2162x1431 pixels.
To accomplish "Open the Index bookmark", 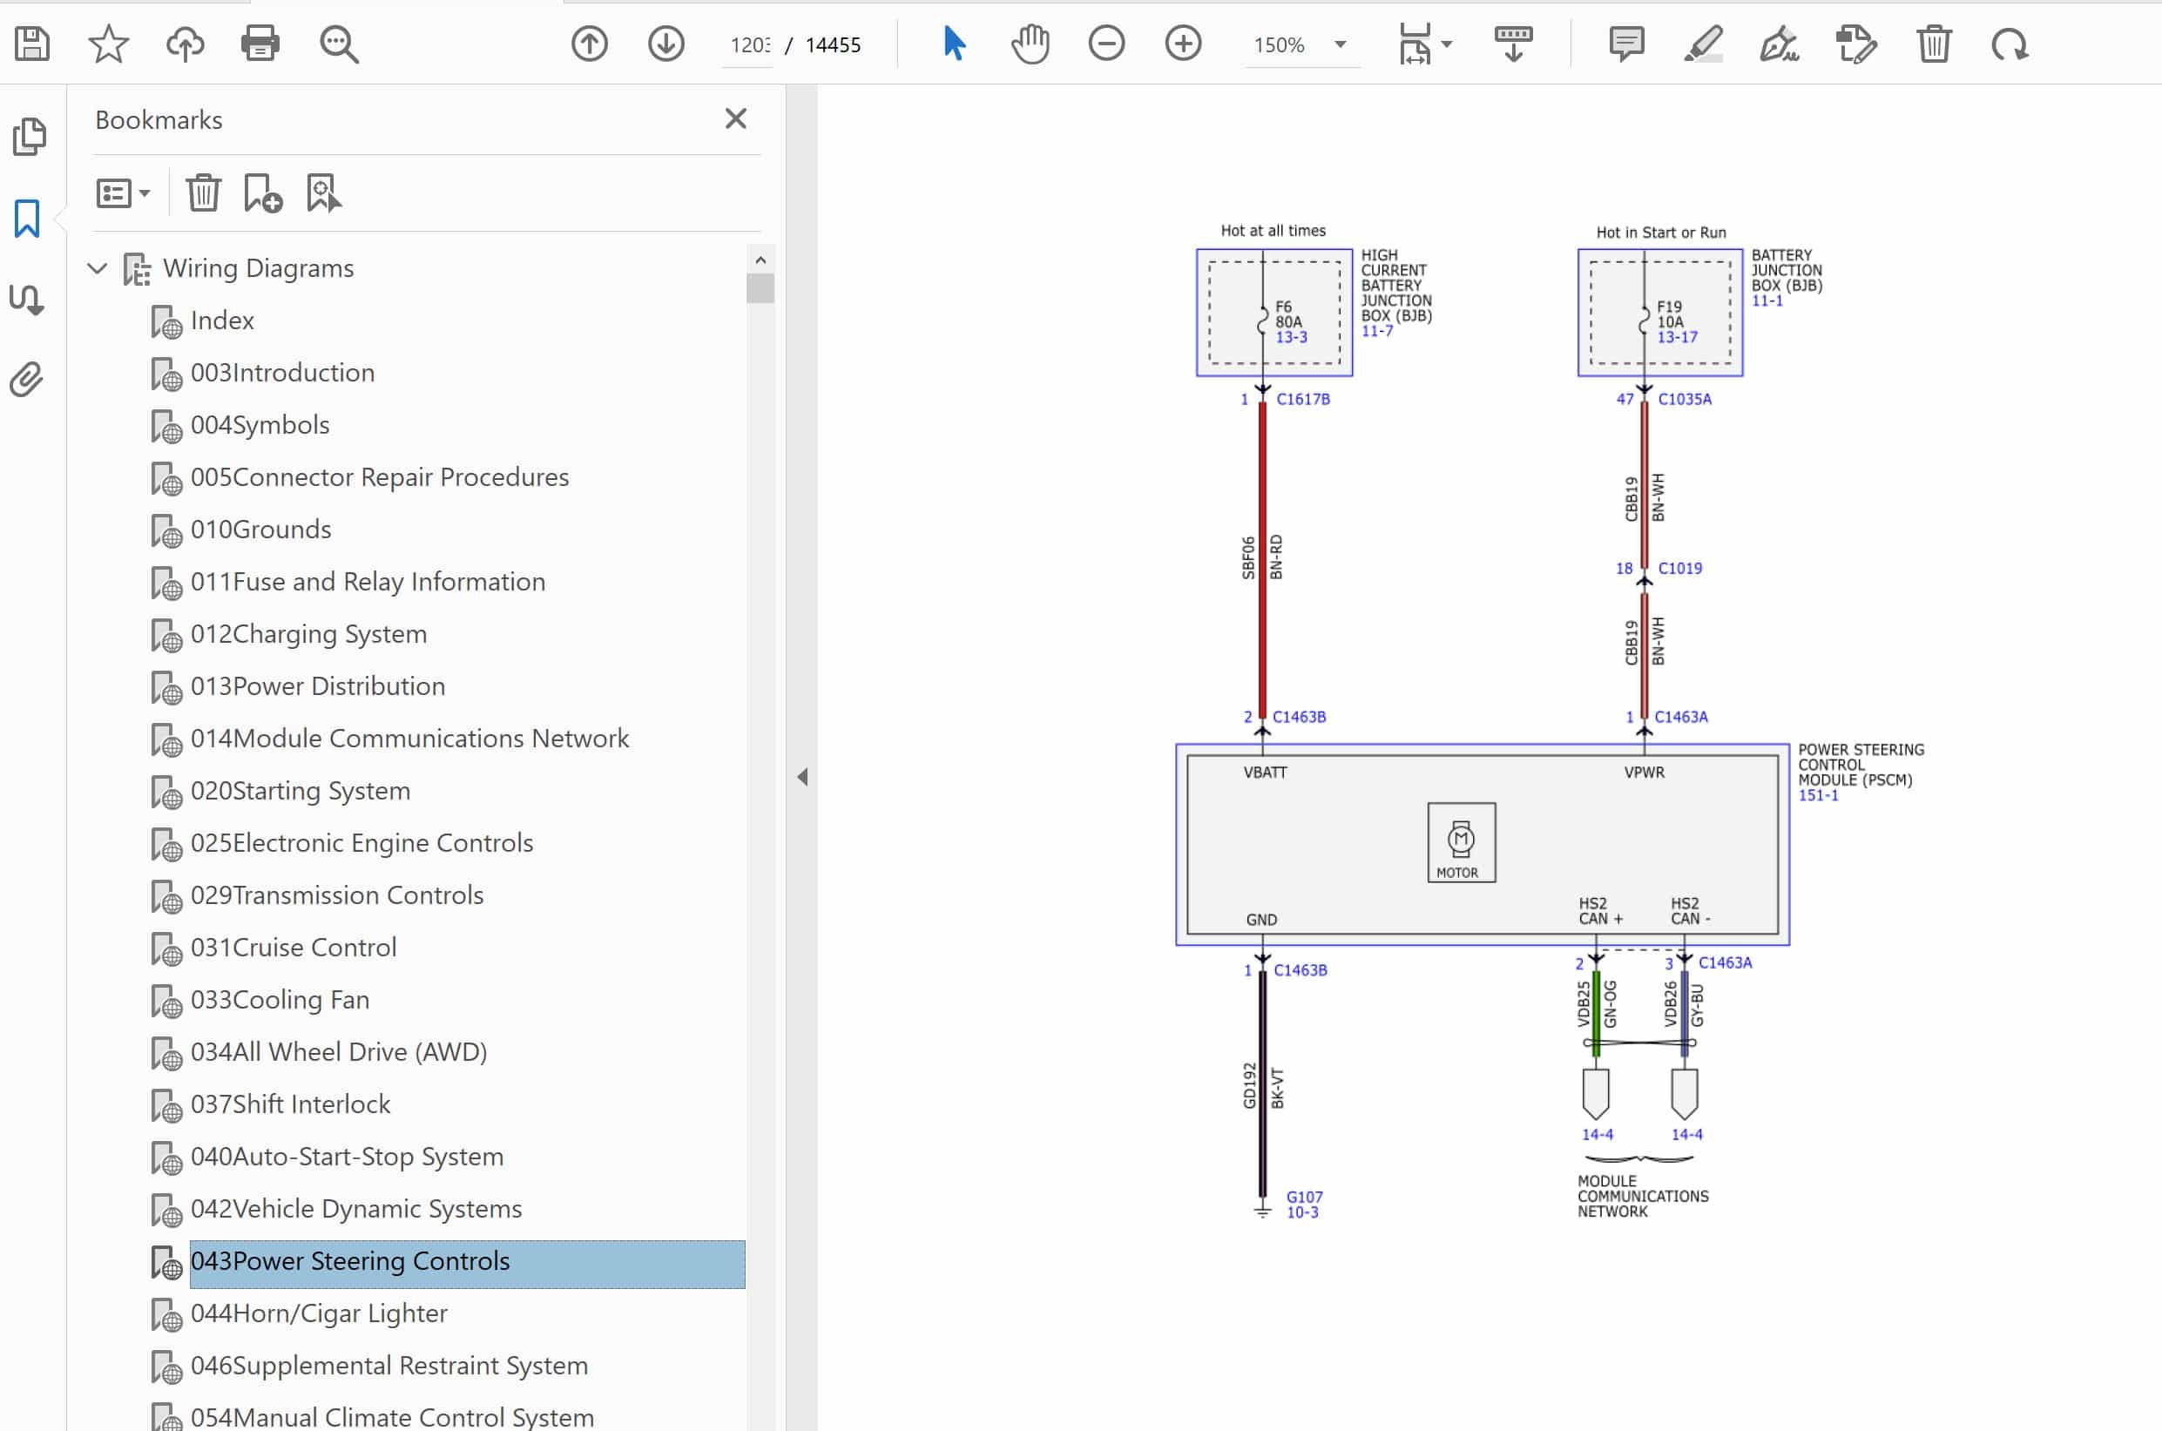I will pos(223,321).
